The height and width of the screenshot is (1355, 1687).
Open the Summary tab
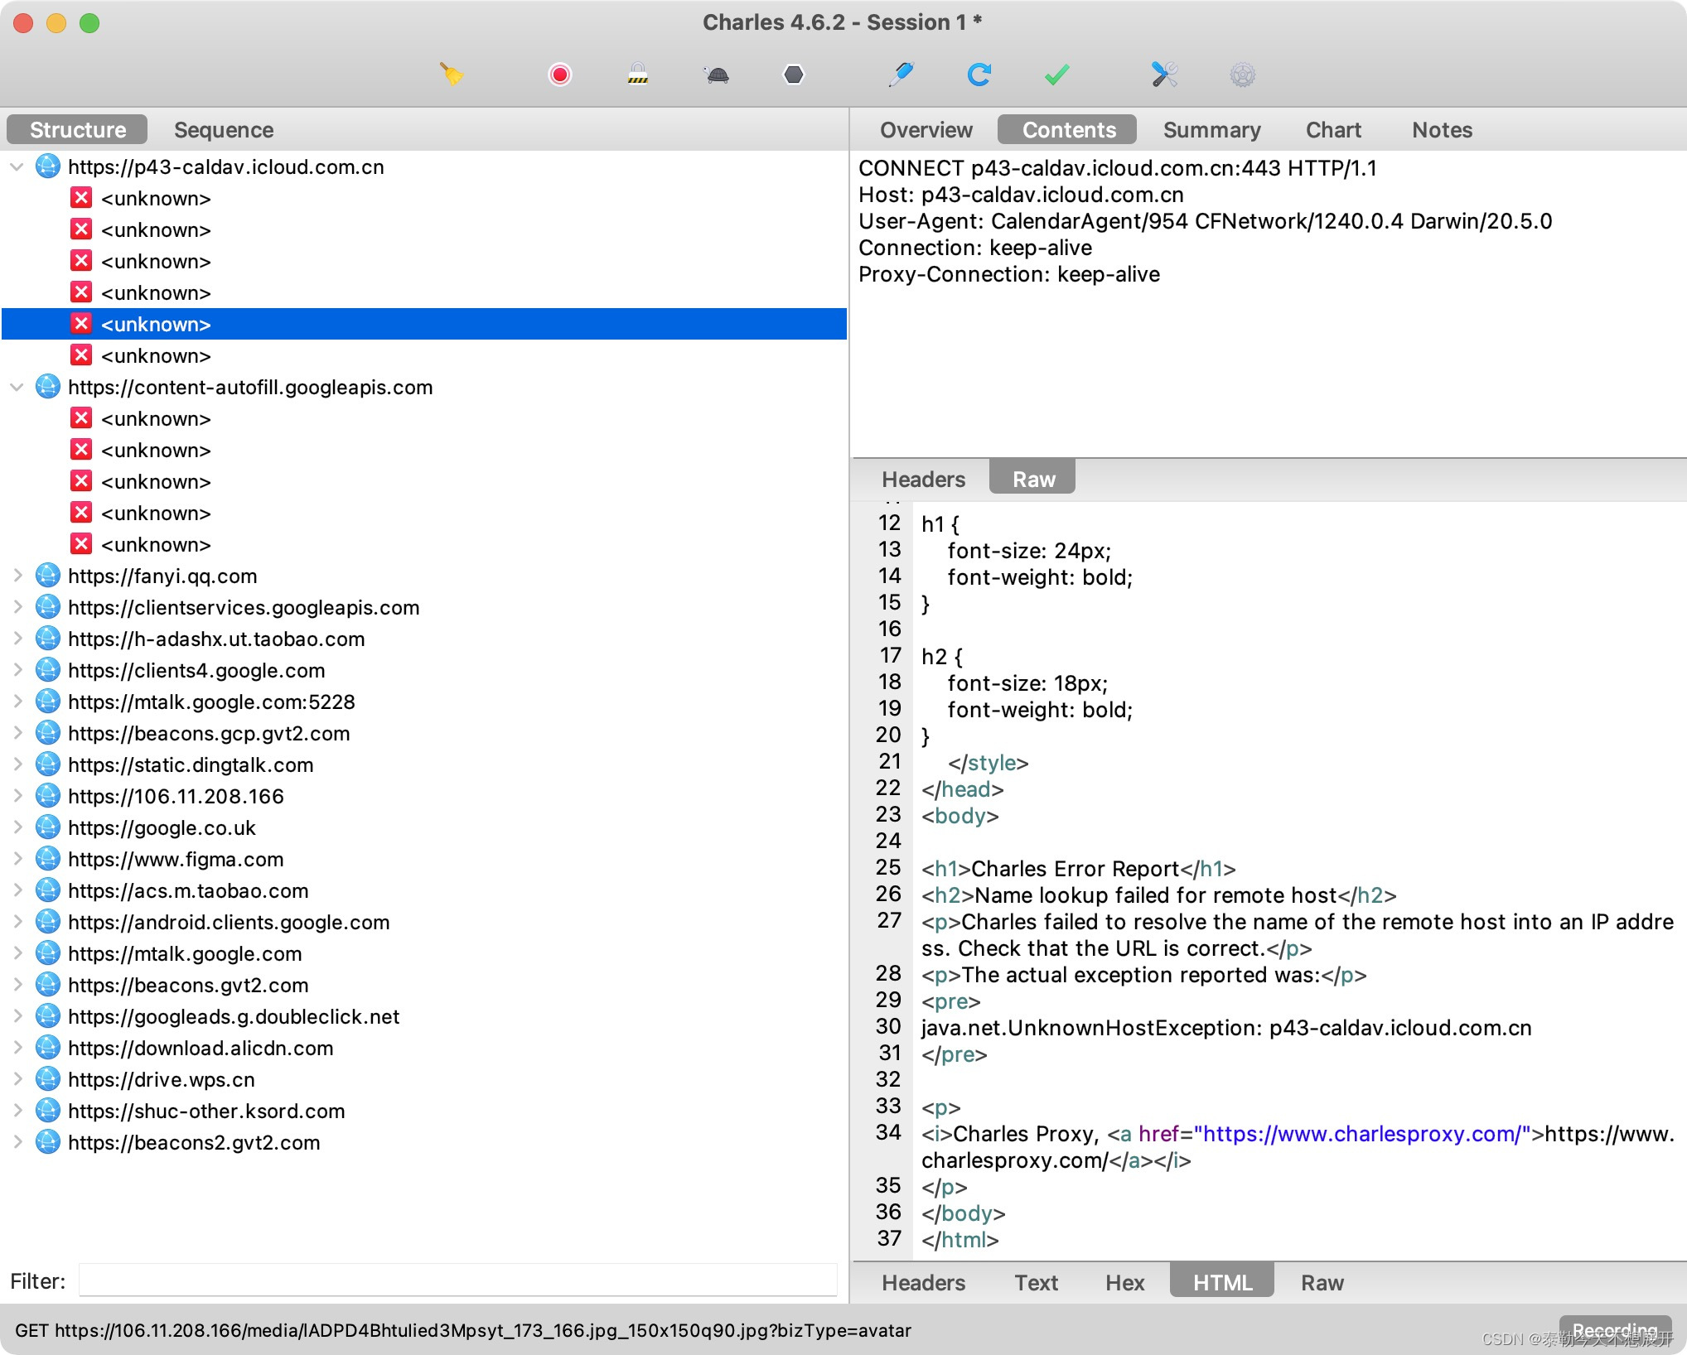(1211, 130)
